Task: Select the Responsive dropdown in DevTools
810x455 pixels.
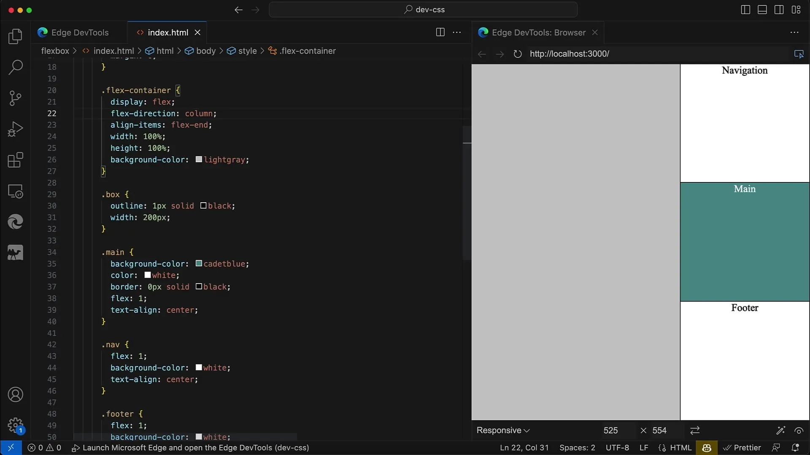Action: point(502,430)
